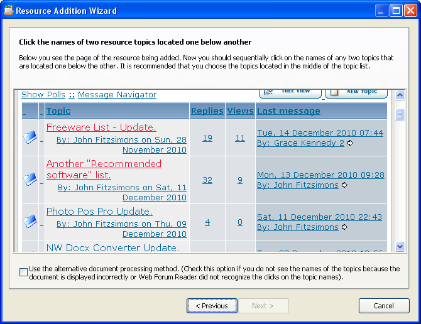Open the Freeware List - Update topic

[101, 127]
